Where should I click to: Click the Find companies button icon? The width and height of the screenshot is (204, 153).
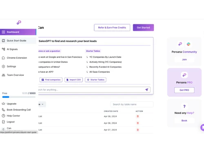coord(43,80)
